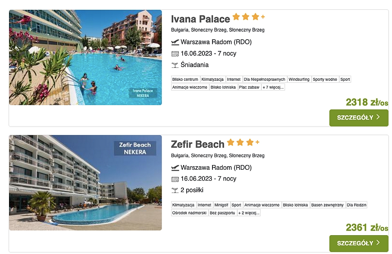Select the 'Basen zewnętrzny' tag

[x=327, y=205]
